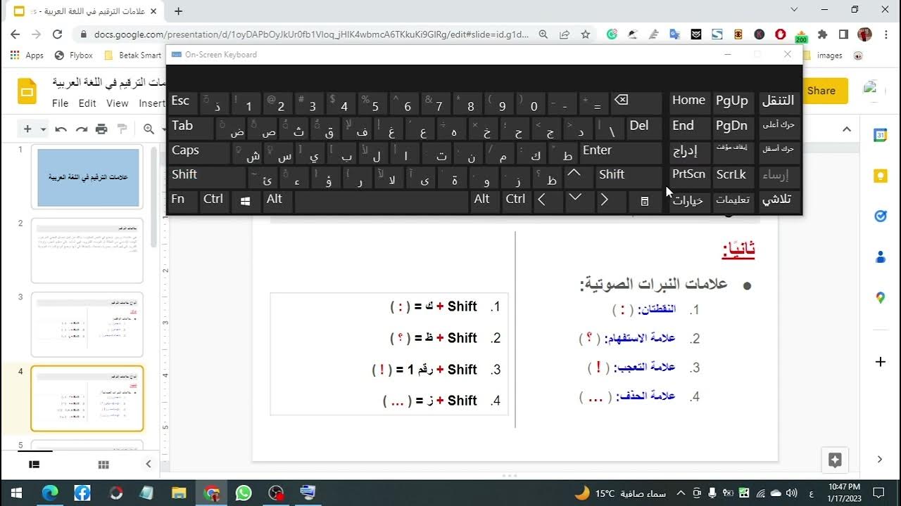The width and height of the screenshot is (901, 506).
Task: Open Contacts side panel icon
Action: coord(881,257)
